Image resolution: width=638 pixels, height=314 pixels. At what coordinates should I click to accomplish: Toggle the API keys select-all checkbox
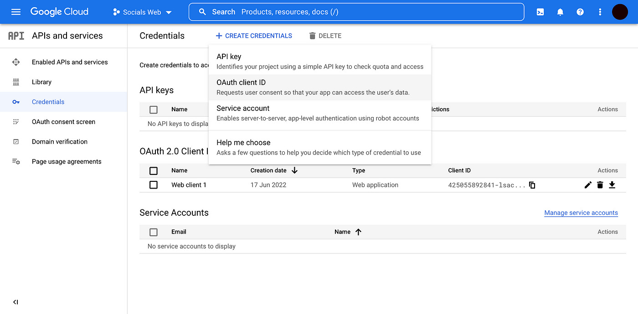click(154, 110)
